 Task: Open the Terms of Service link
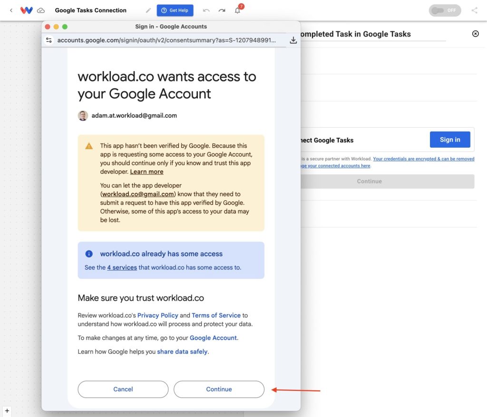pos(216,315)
